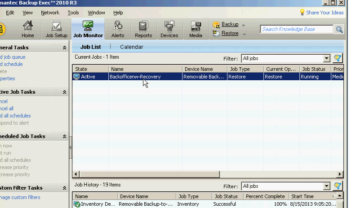Open the Home view icon
This screenshot has height=208, width=356.
[x=28, y=29]
